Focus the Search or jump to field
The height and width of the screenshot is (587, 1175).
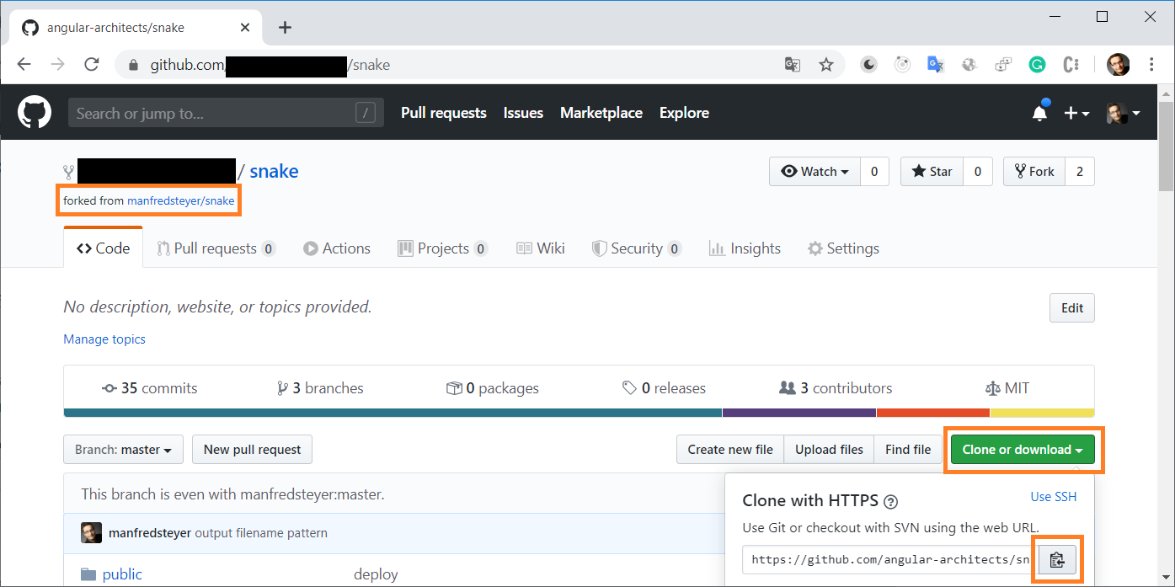[226, 113]
